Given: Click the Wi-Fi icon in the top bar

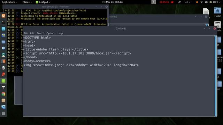Looking at the screenshot, I should coord(201,2).
